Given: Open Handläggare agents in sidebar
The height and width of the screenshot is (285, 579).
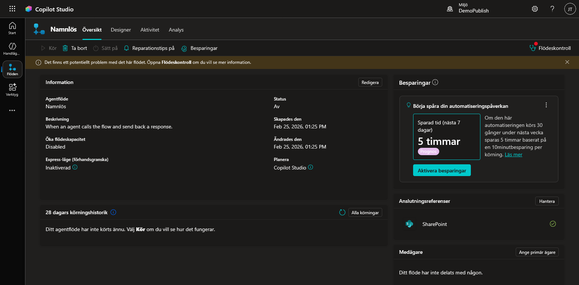Looking at the screenshot, I should tap(12, 49).
